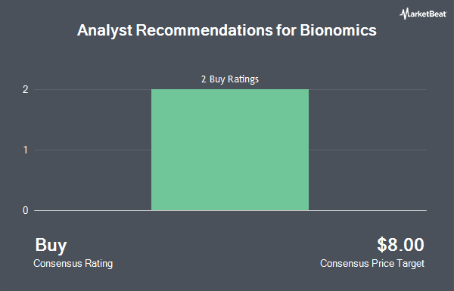Click the gridline at value 2 right of bar

point(368,89)
